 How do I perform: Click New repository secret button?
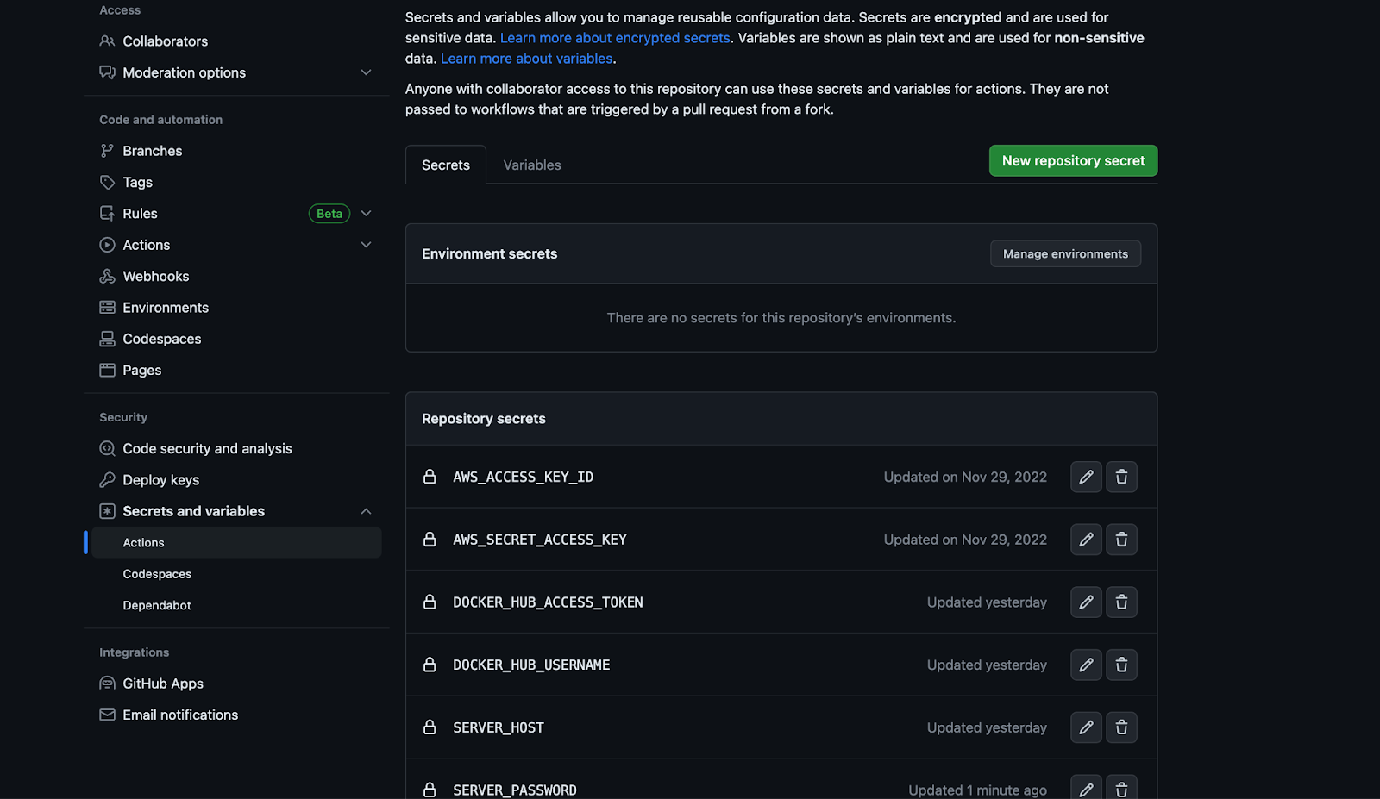1073,160
